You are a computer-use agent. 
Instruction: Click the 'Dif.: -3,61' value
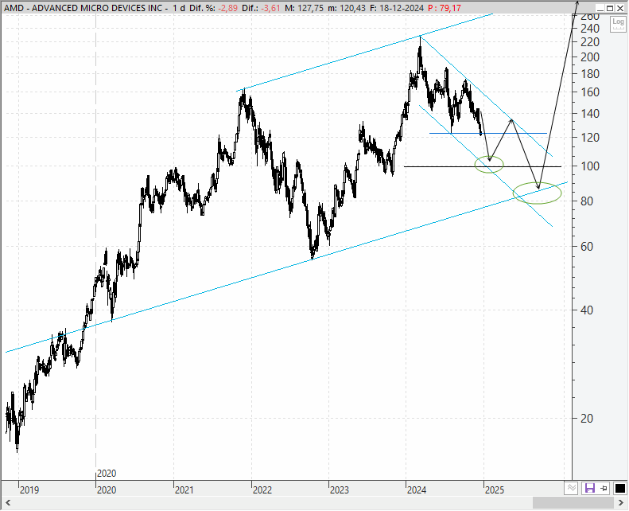[x=261, y=8]
